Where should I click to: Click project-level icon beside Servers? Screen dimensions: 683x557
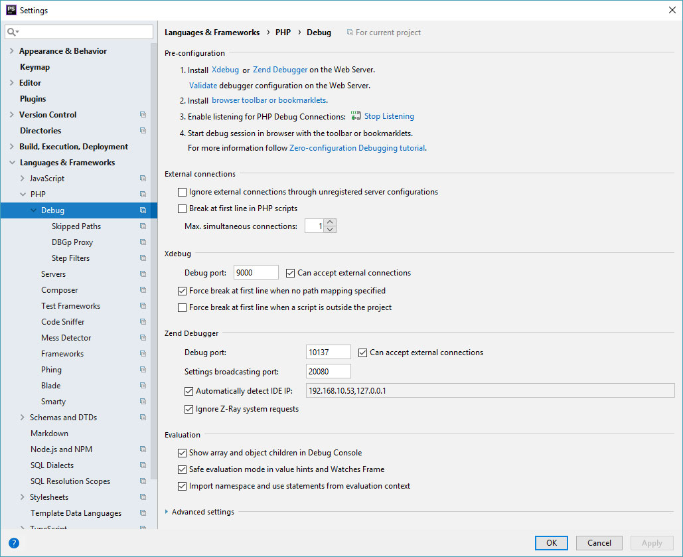coord(143,274)
